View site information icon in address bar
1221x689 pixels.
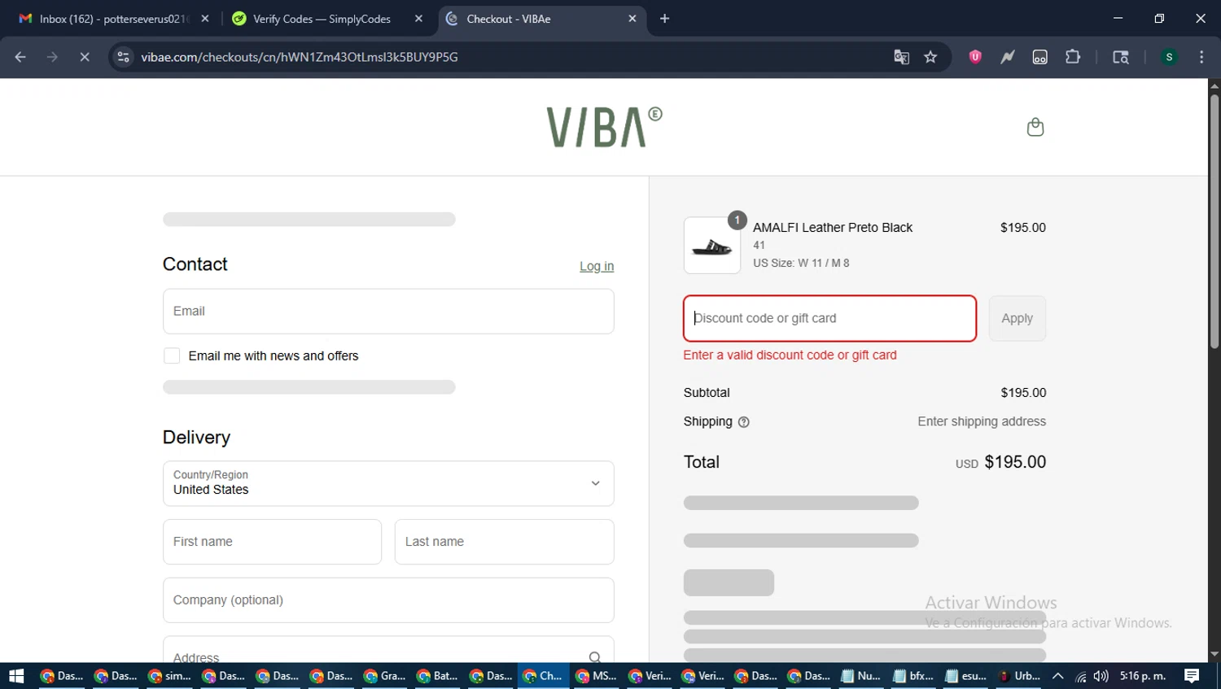click(123, 57)
